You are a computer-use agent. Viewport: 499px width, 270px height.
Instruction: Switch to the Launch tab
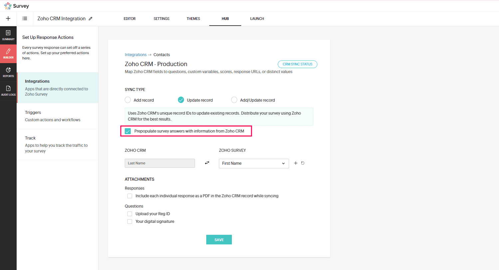(x=257, y=19)
